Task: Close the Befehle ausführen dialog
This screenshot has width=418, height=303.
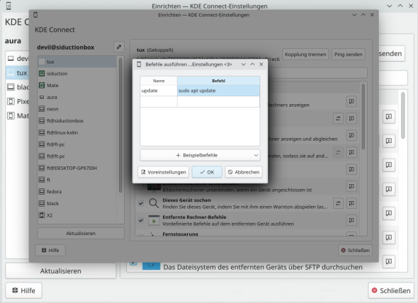Action: click(x=261, y=64)
